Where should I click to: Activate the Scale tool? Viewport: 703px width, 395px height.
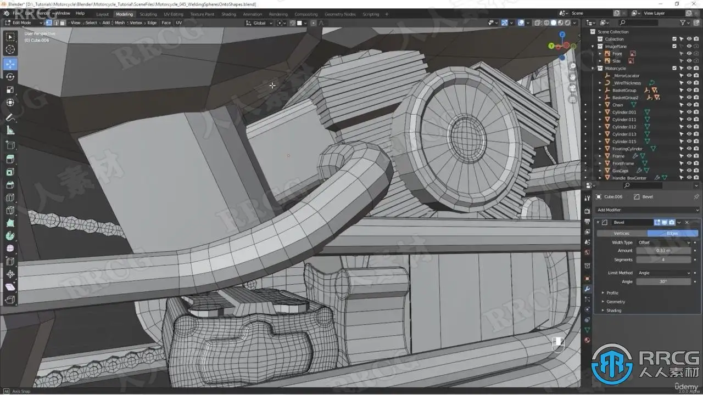[x=10, y=90]
